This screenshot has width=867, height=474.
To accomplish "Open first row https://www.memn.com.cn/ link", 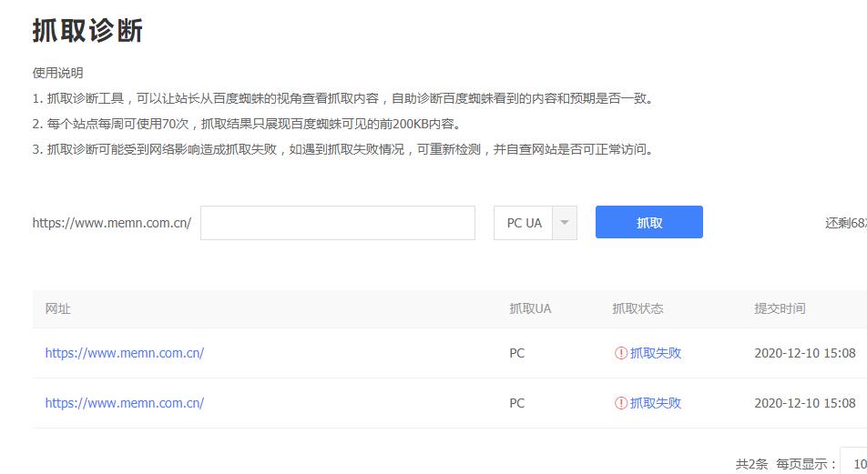I will tap(125, 353).
